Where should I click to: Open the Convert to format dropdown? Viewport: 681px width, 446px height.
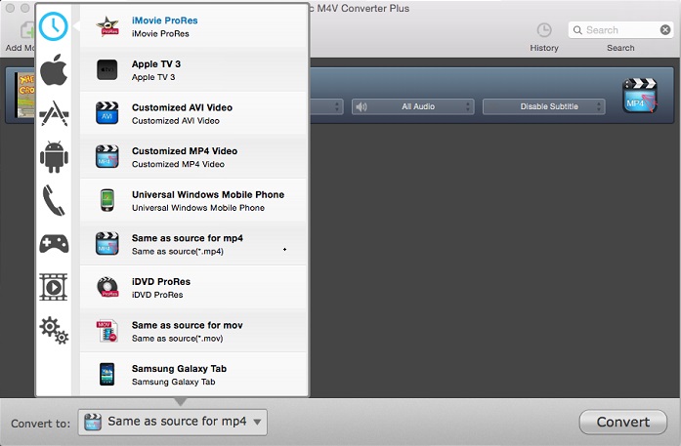click(172, 422)
